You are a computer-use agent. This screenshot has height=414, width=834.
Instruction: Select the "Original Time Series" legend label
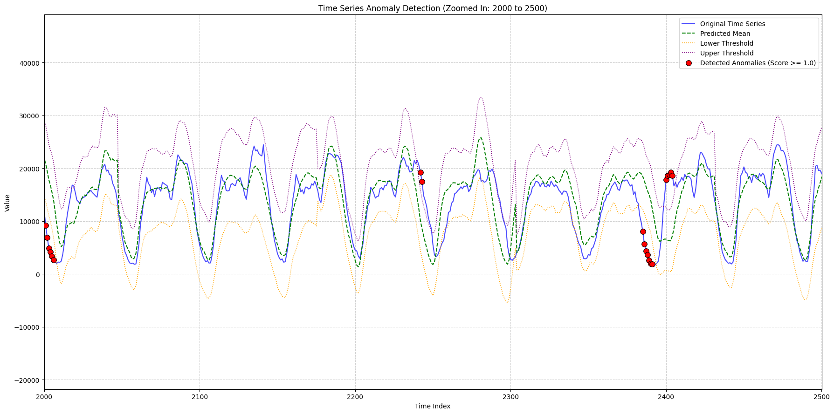[x=732, y=24]
